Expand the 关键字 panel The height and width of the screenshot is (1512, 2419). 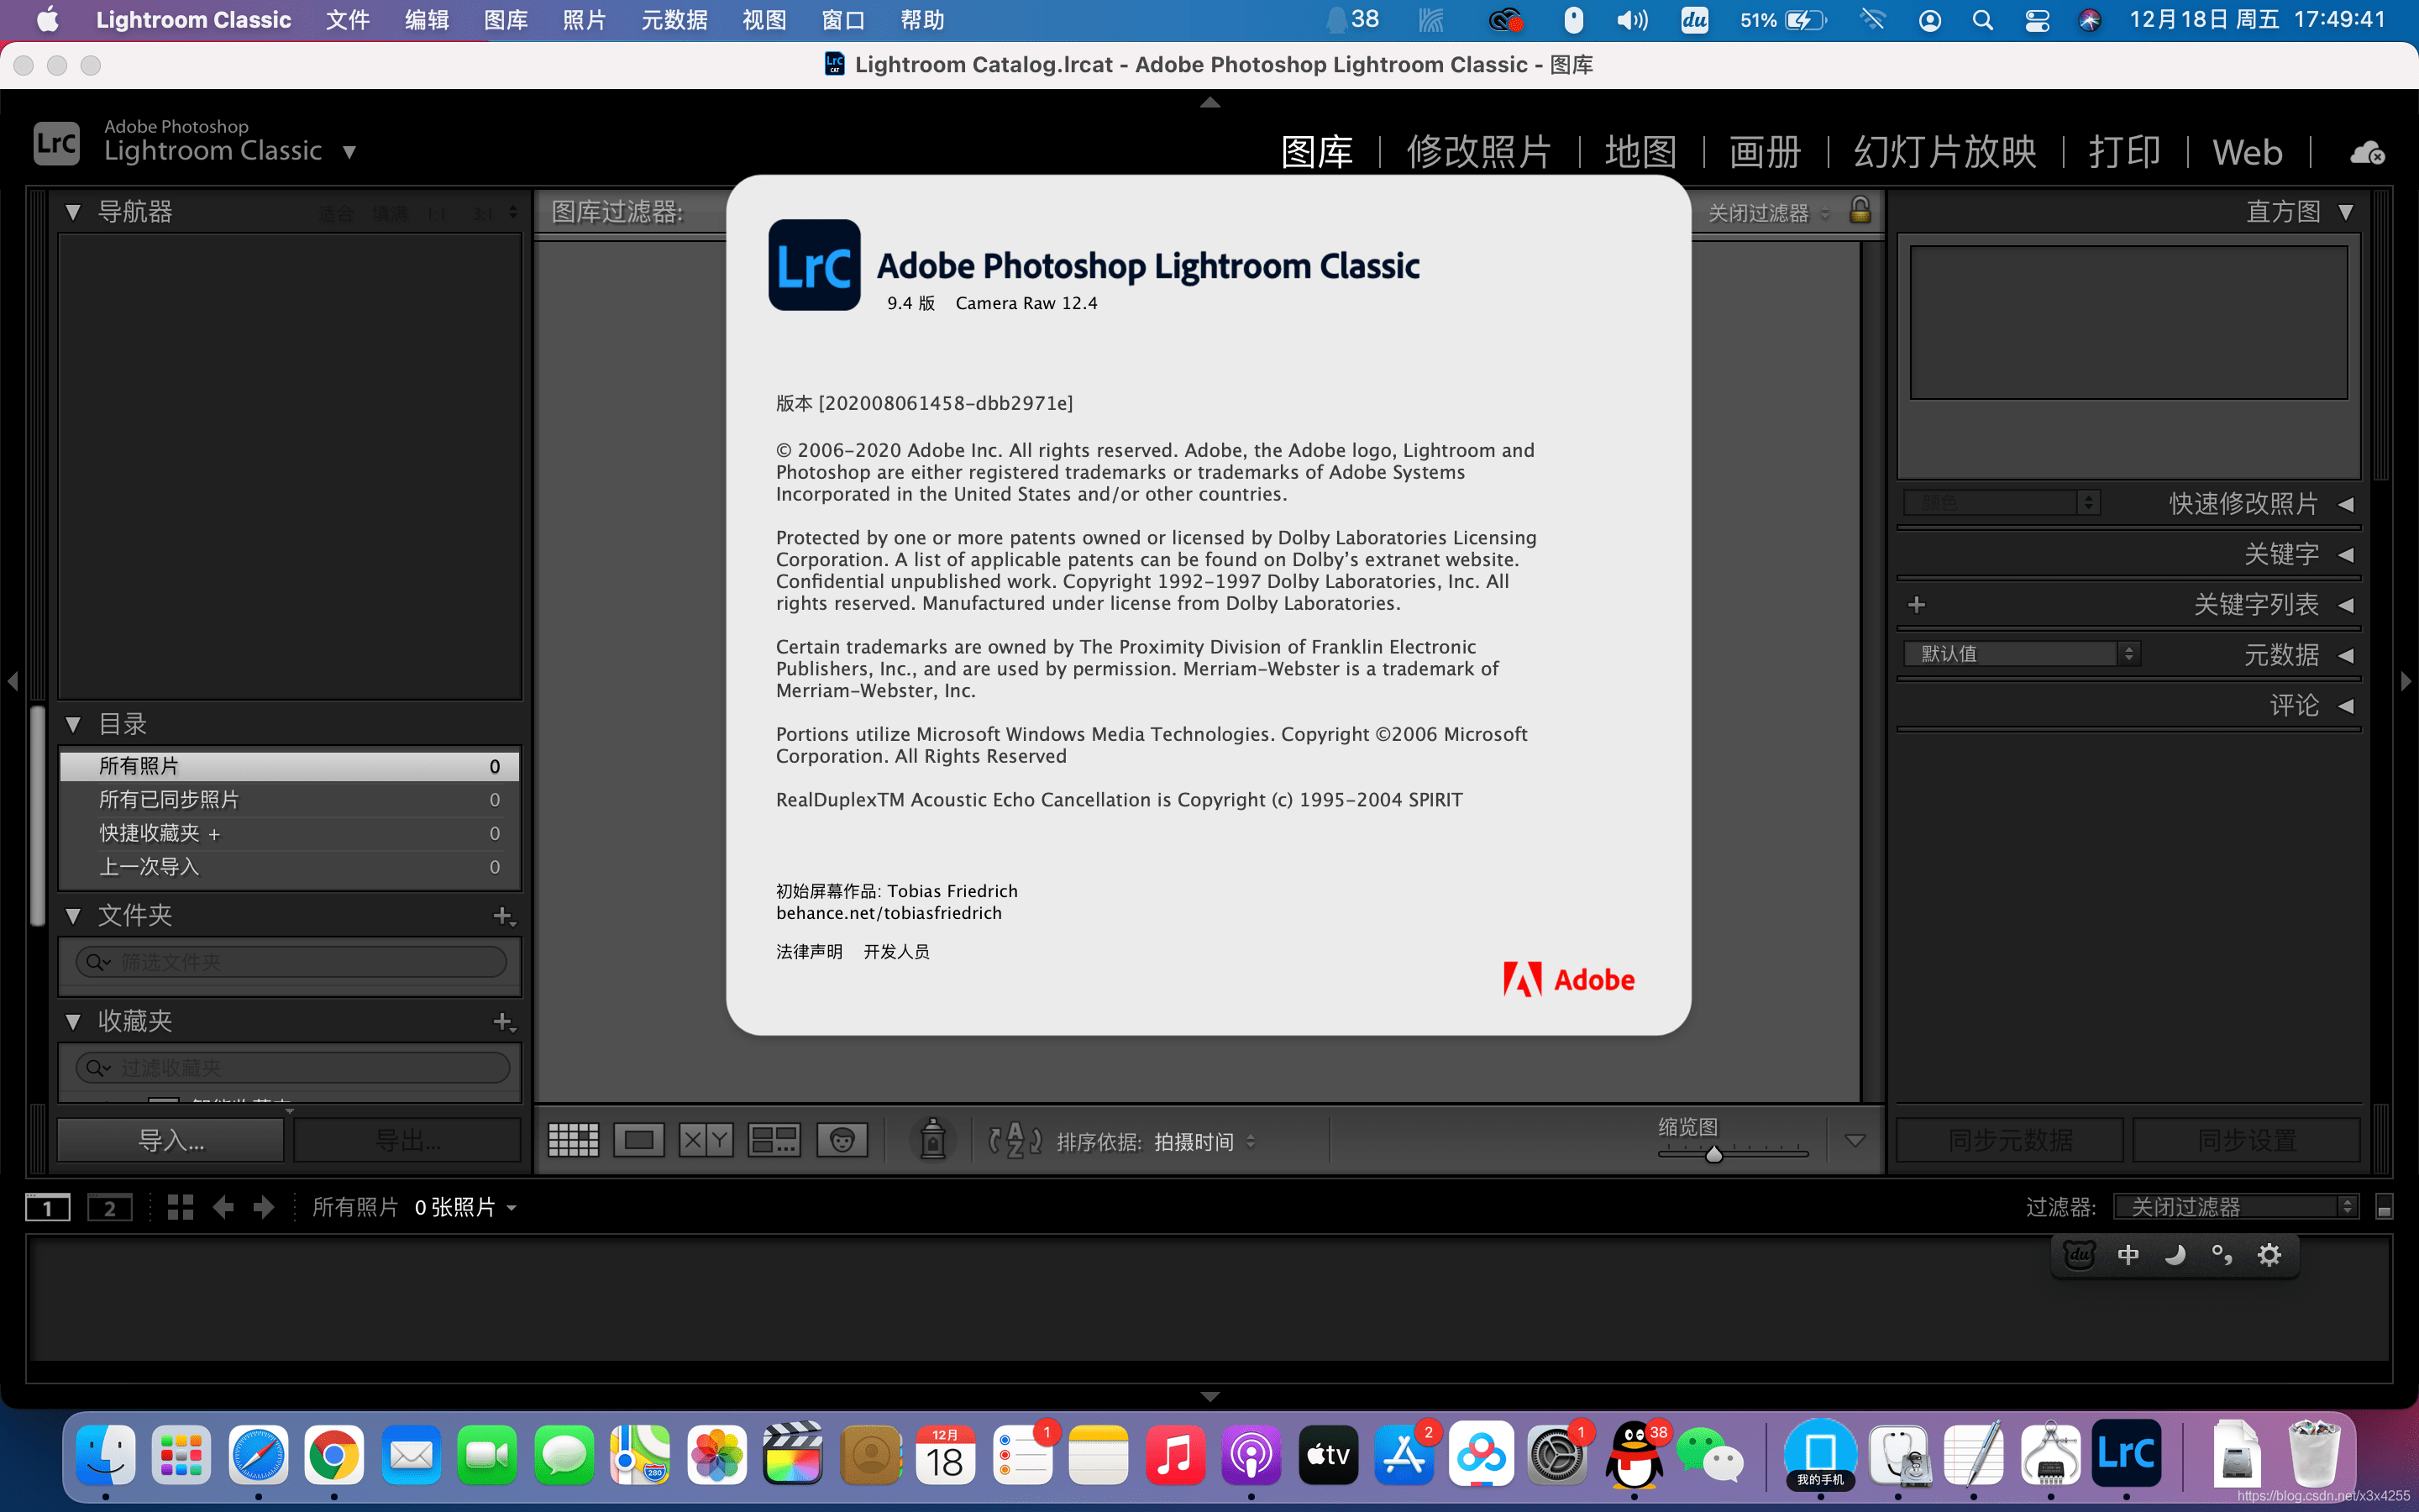point(2346,555)
